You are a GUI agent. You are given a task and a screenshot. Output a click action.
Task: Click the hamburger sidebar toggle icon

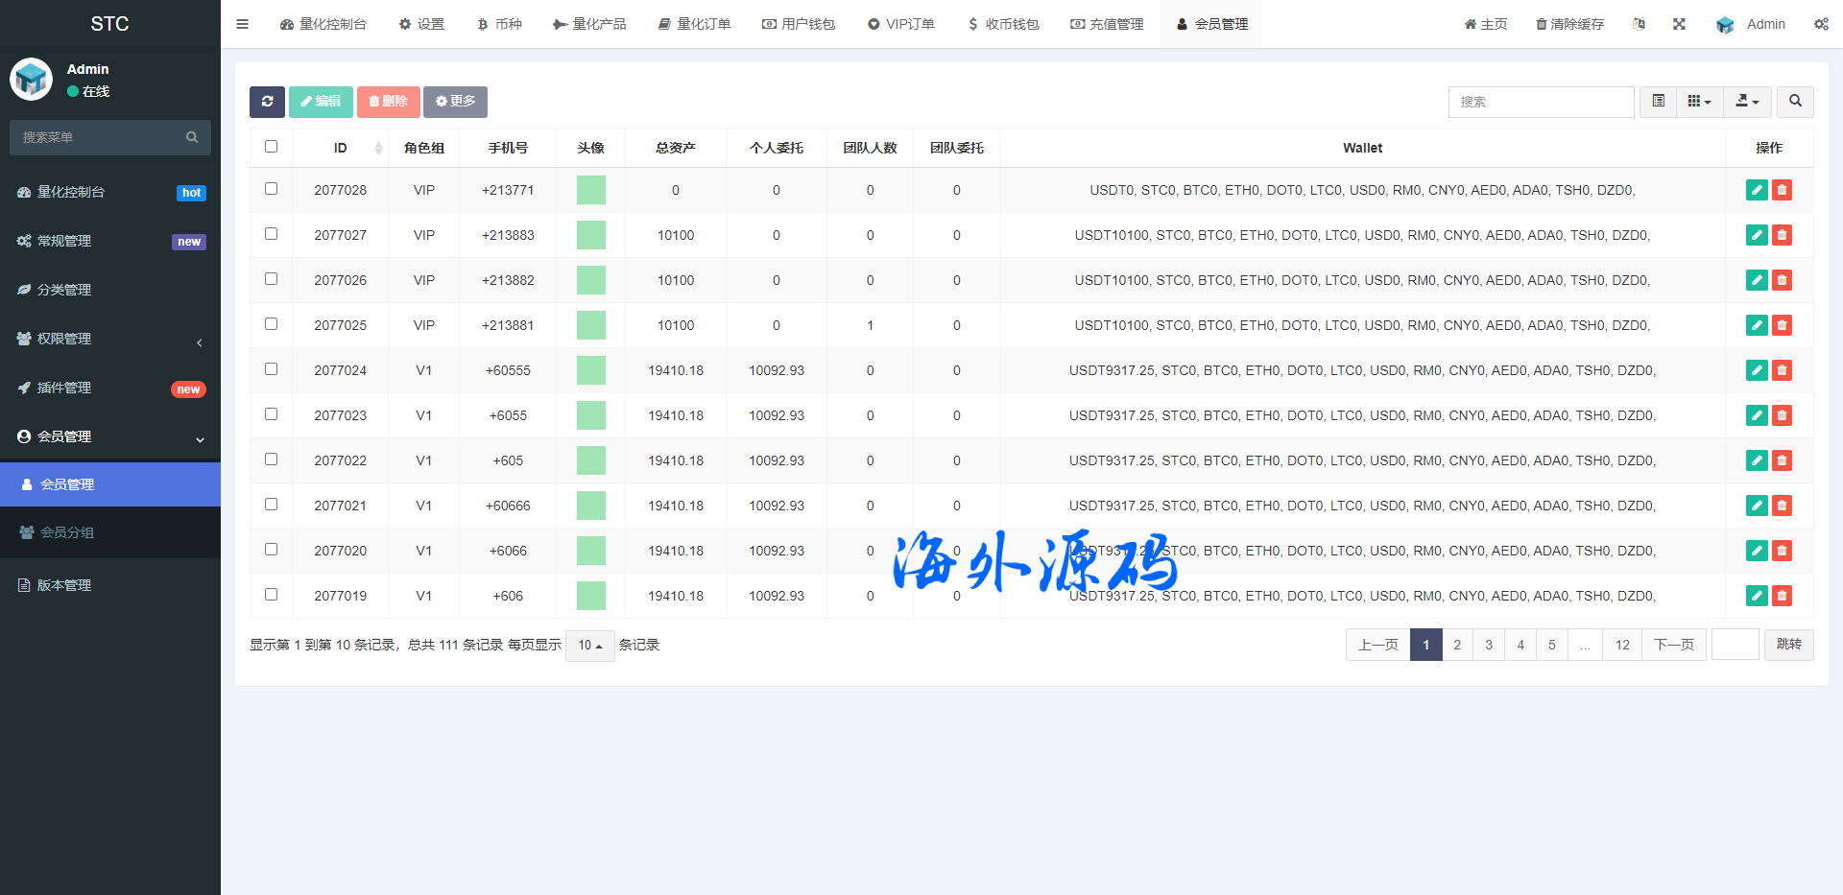tap(243, 24)
